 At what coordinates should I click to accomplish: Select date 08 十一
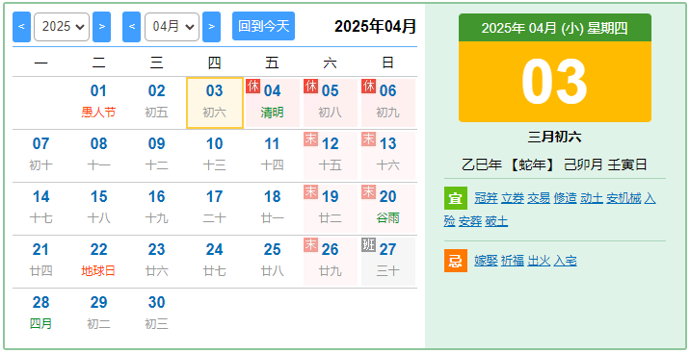(98, 156)
